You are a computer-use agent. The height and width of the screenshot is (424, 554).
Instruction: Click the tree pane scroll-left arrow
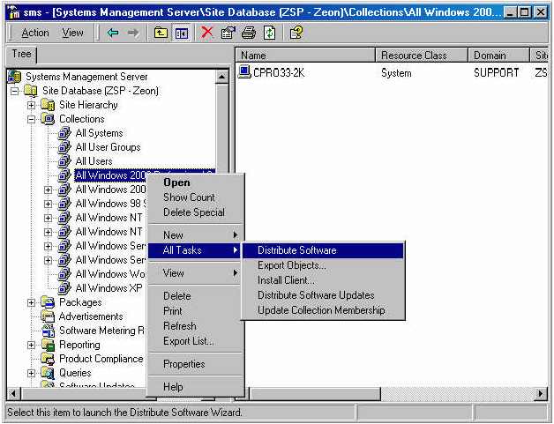coord(14,393)
